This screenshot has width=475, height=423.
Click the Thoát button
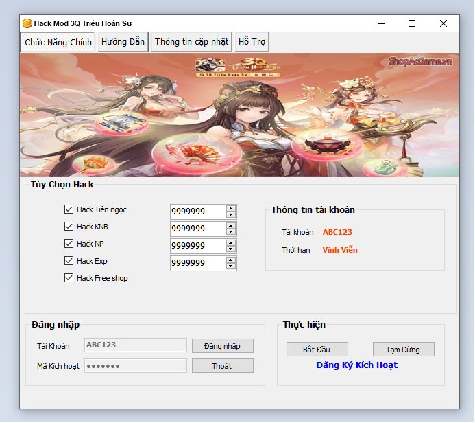click(x=223, y=366)
